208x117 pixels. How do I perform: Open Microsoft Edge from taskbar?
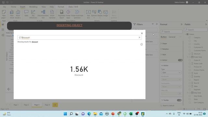coord(89,114)
